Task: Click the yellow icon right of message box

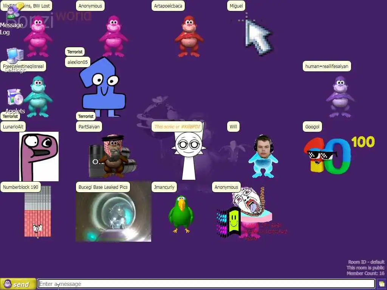Action: pos(381,284)
